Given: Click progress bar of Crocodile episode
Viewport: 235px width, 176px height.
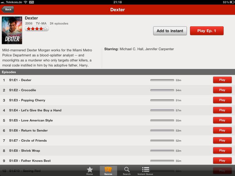Looking at the screenshot, I should point(162,90).
